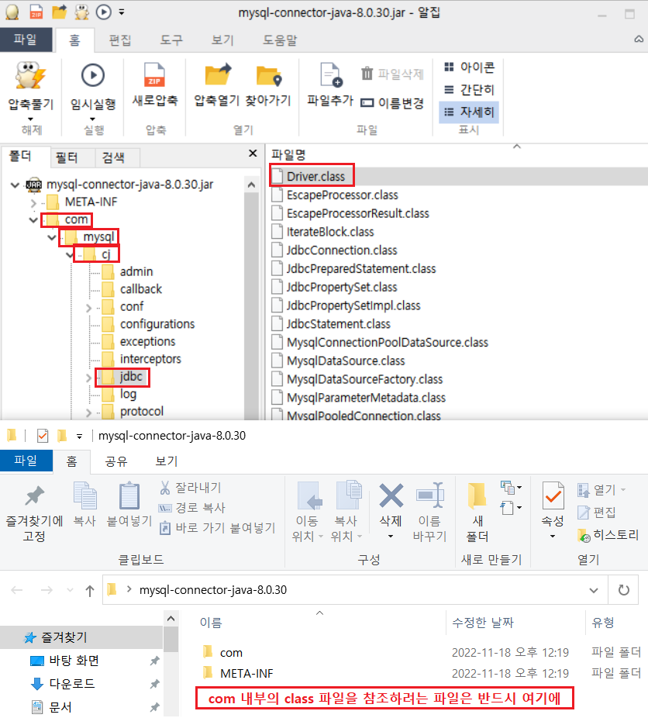Open address bar history dropdown

pos(594,590)
